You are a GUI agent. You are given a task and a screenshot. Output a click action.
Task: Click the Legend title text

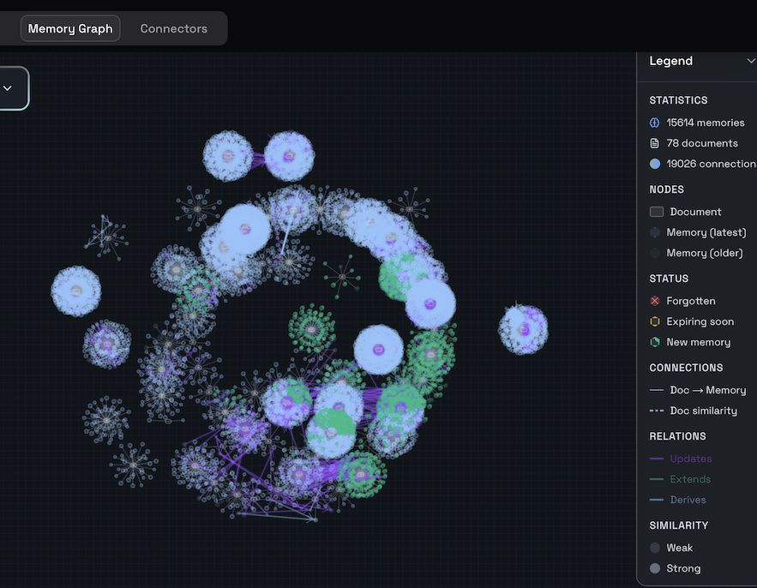pyautogui.click(x=670, y=61)
